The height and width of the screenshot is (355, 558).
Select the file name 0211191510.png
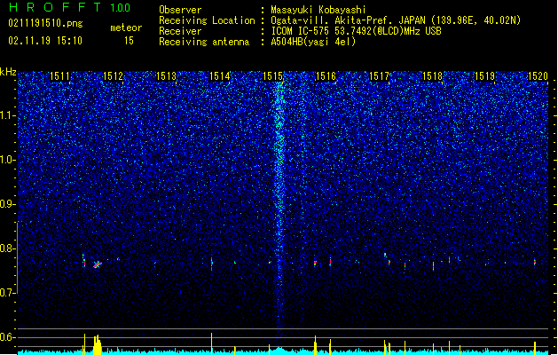coord(45,24)
